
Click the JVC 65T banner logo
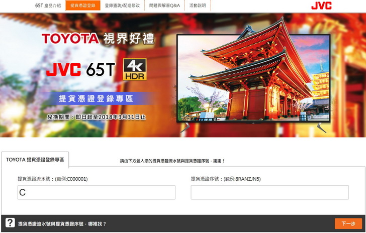coord(80,69)
